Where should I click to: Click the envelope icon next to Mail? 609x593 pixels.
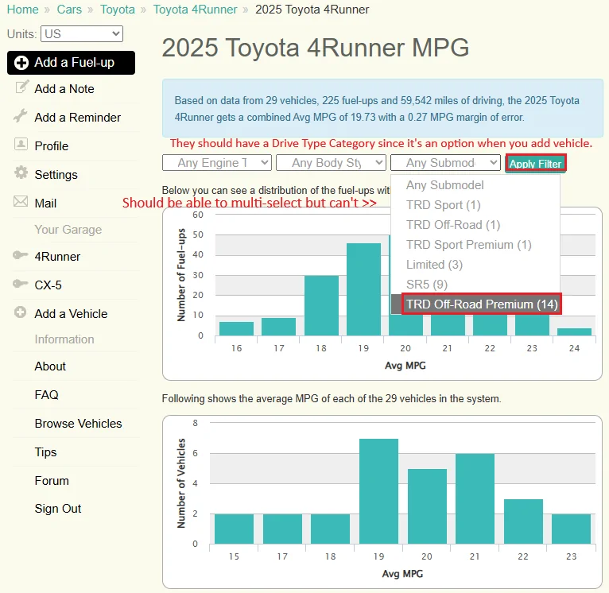21,201
